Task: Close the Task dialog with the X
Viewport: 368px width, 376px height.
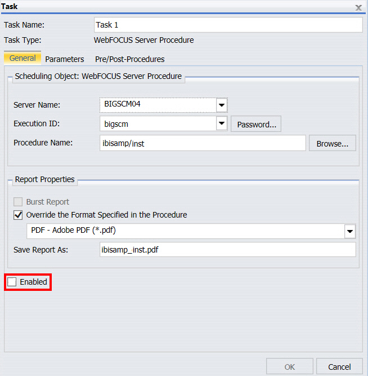Action: pos(358,8)
